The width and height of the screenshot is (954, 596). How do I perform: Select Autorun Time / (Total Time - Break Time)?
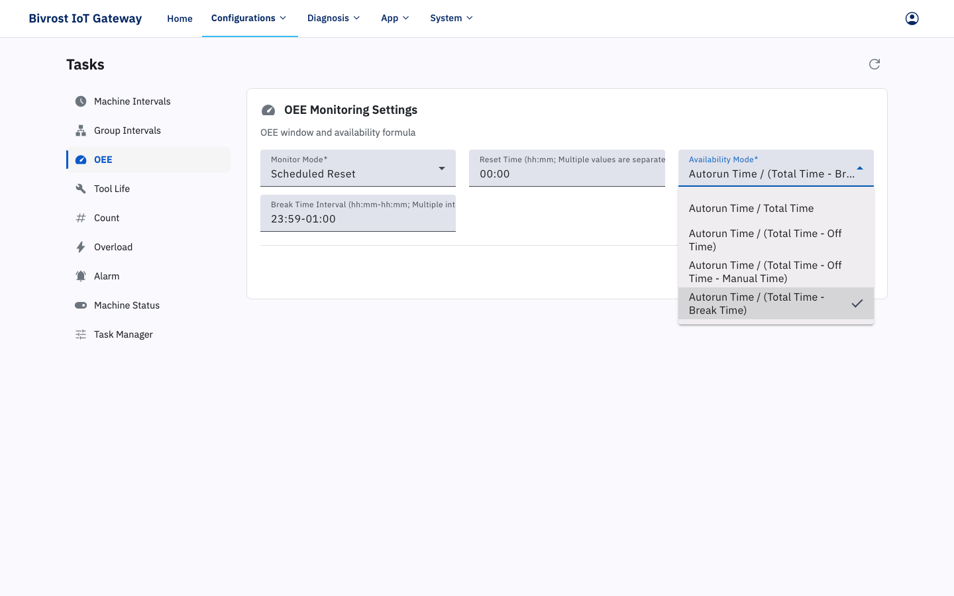[x=776, y=303]
